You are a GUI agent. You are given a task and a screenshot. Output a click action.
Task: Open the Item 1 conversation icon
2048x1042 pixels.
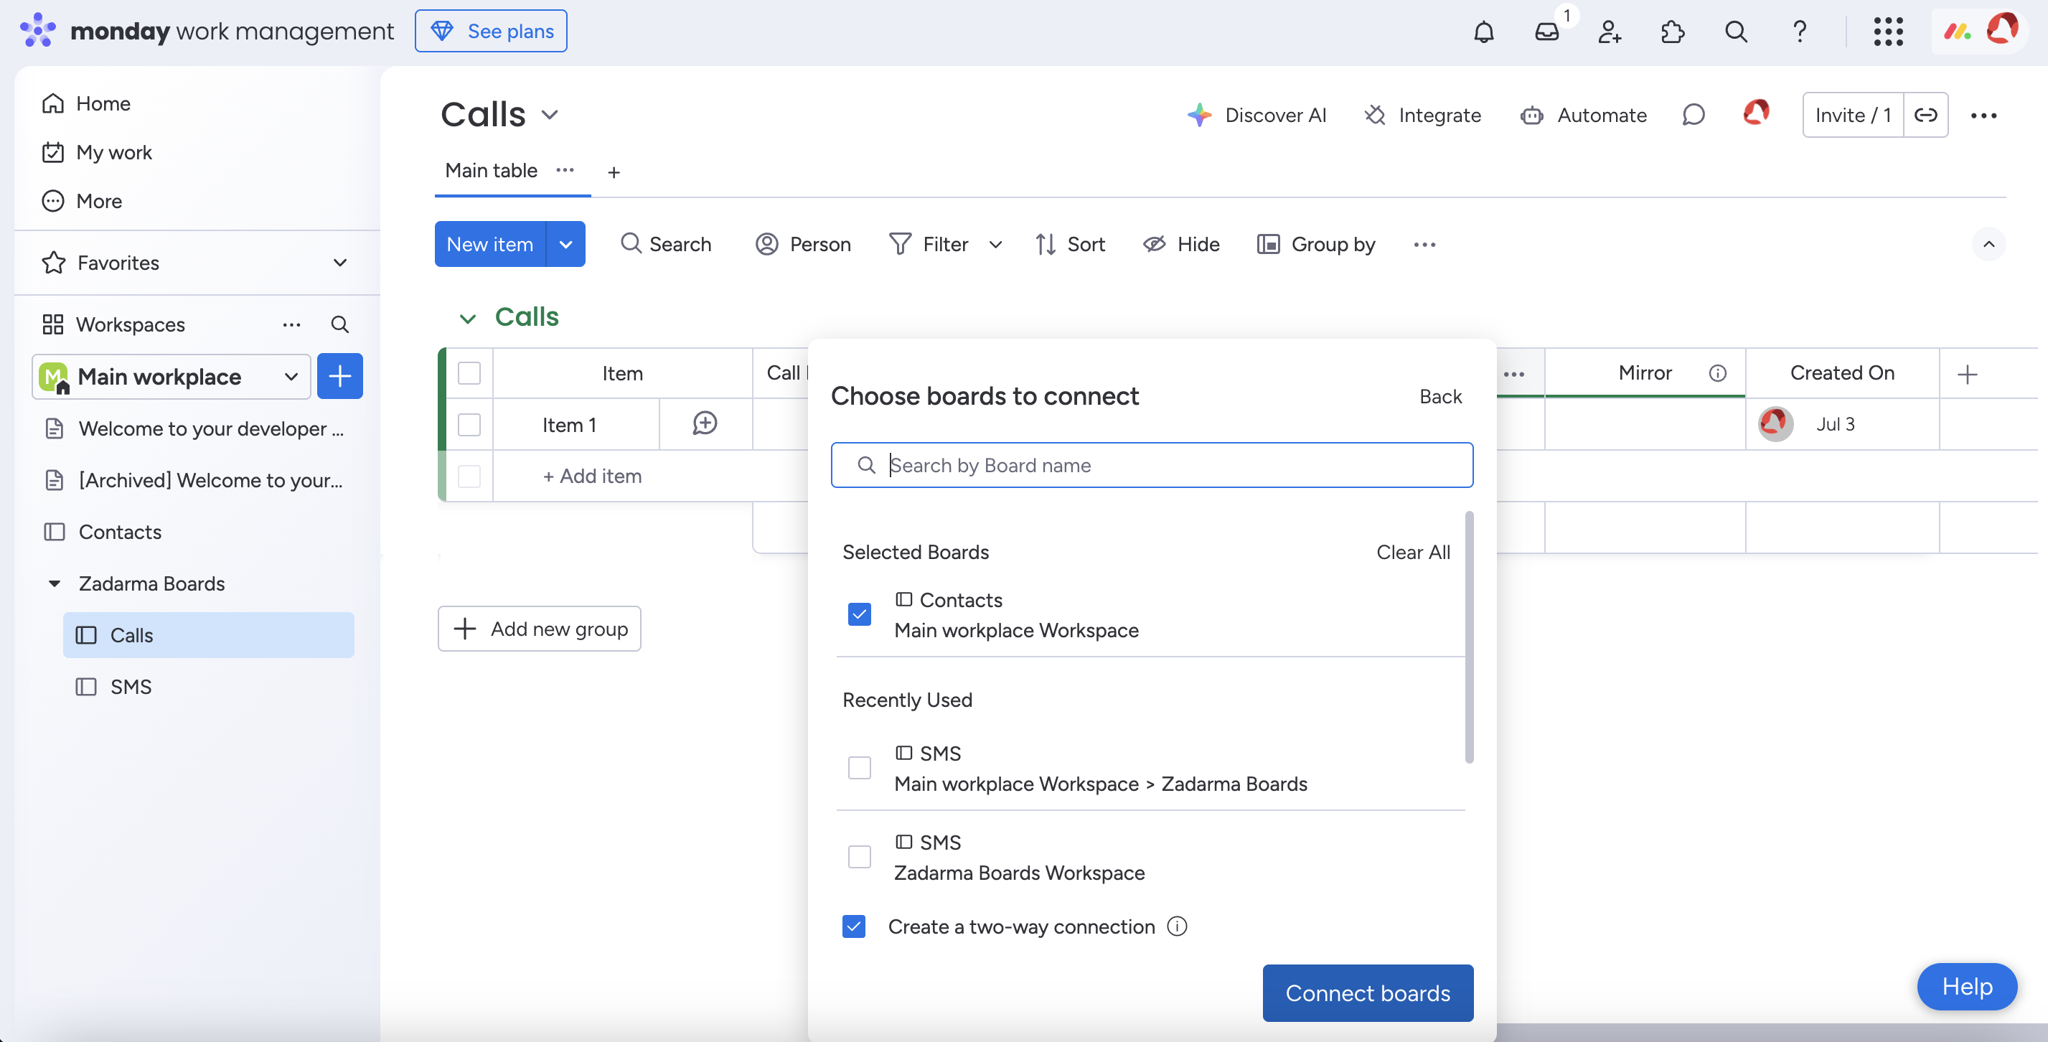coord(705,423)
